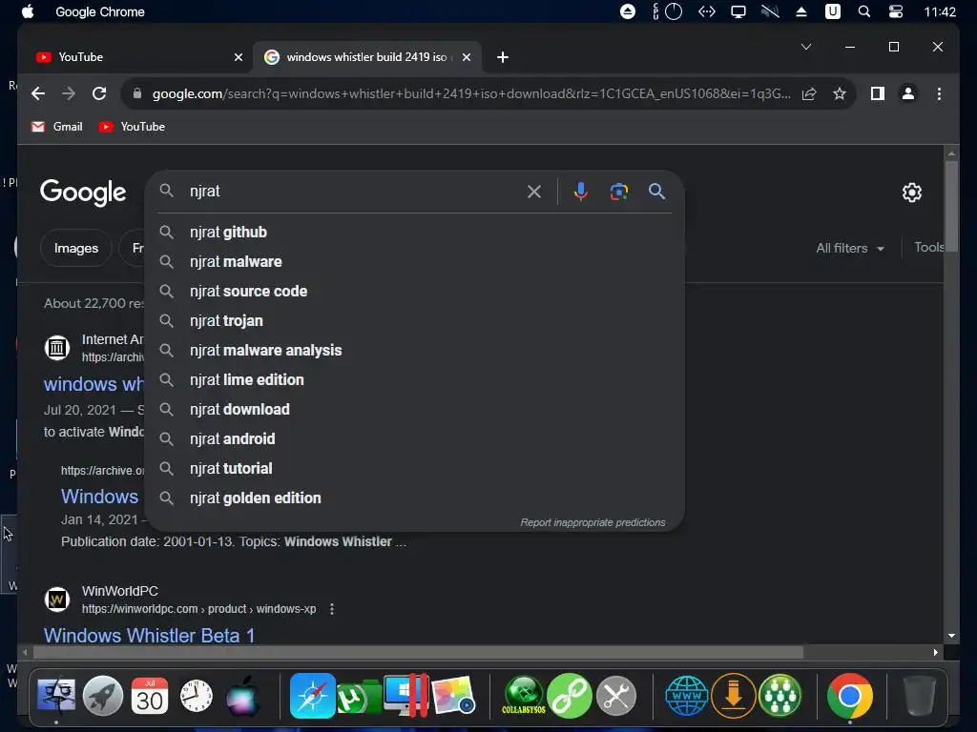This screenshot has height=732, width=977.
Task: Open Finder from the dock
Action: [56, 696]
